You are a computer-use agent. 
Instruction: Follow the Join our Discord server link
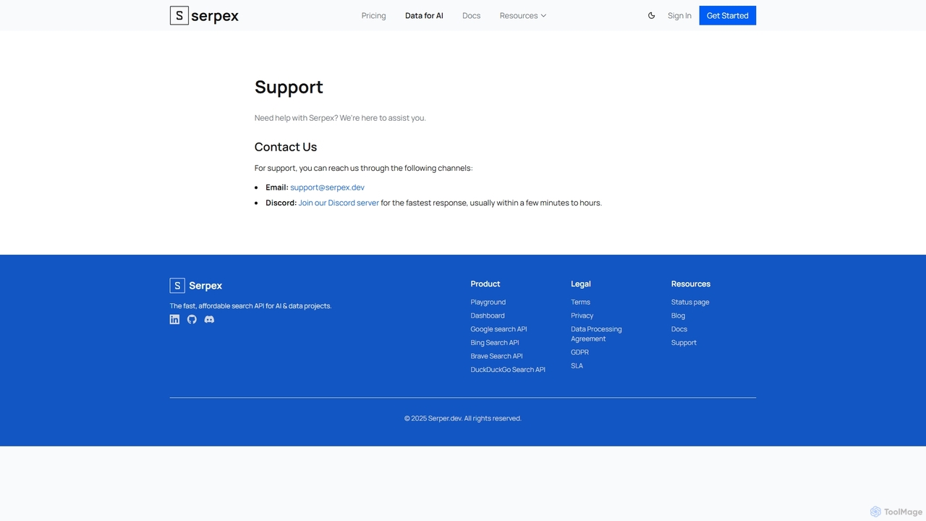pyautogui.click(x=339, y=203)
